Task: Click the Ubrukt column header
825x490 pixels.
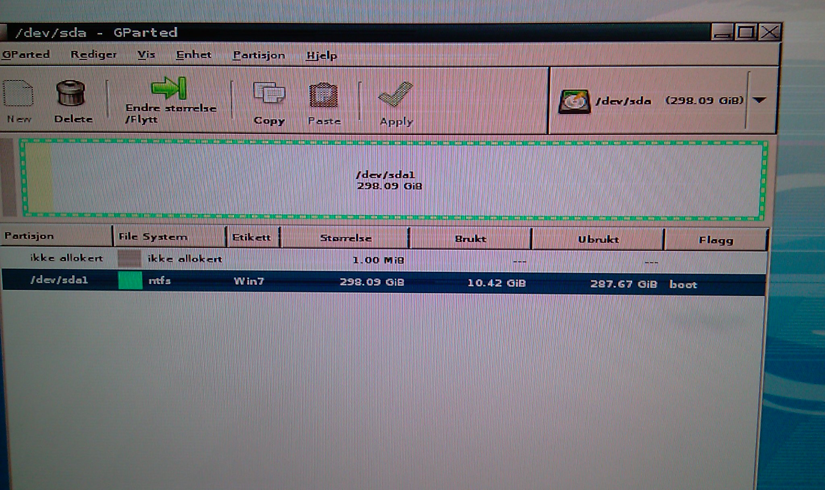Action: 598,240
